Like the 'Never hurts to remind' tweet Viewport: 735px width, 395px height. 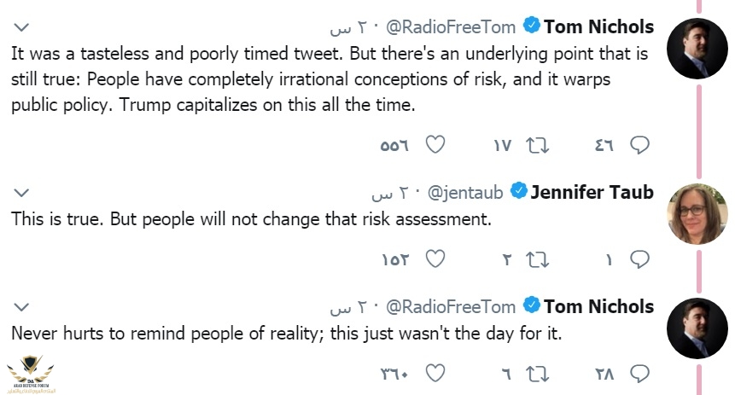(x=435, y=373)
